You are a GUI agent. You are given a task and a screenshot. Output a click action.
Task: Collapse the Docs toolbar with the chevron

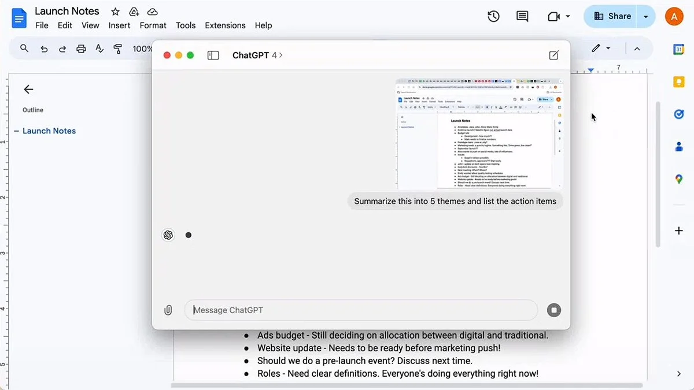tap(637, 49)
